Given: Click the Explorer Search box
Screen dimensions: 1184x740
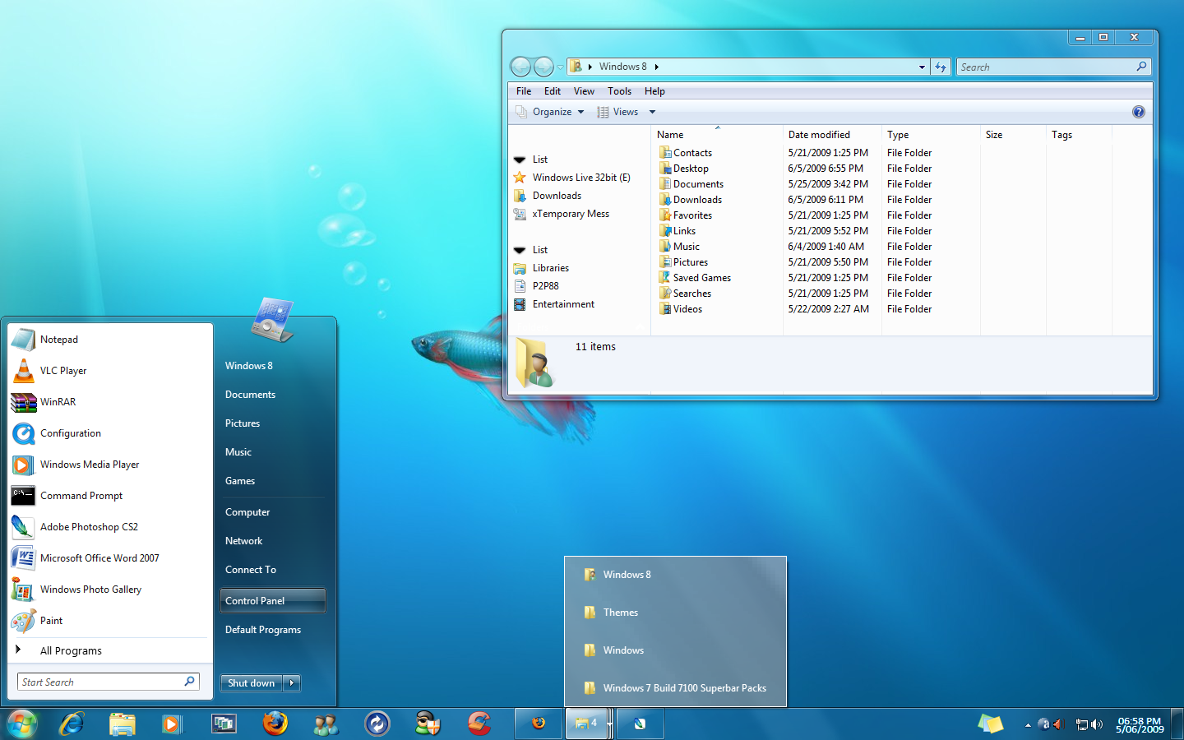Looking at the screenshot, I should coord(1053,67).
